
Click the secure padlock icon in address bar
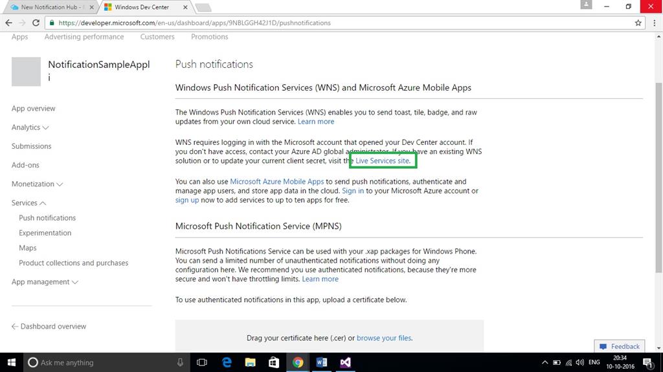click(52, 23)
